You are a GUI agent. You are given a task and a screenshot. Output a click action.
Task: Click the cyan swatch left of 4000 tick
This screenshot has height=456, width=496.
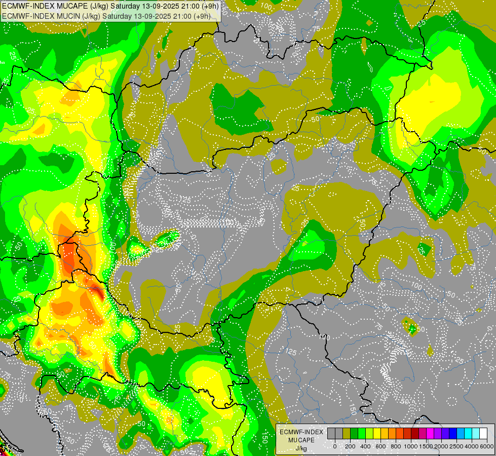(x=469, y=433)
